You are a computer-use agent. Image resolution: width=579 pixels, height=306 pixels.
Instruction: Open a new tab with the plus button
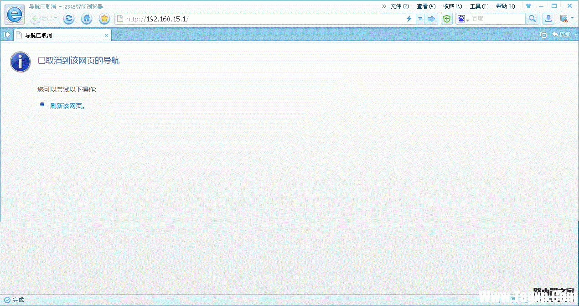point(118,35)
